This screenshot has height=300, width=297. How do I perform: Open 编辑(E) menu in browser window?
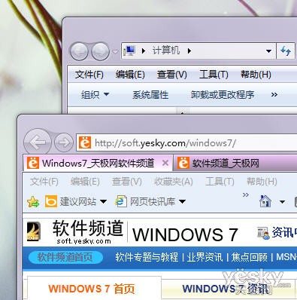click(85, 182)
